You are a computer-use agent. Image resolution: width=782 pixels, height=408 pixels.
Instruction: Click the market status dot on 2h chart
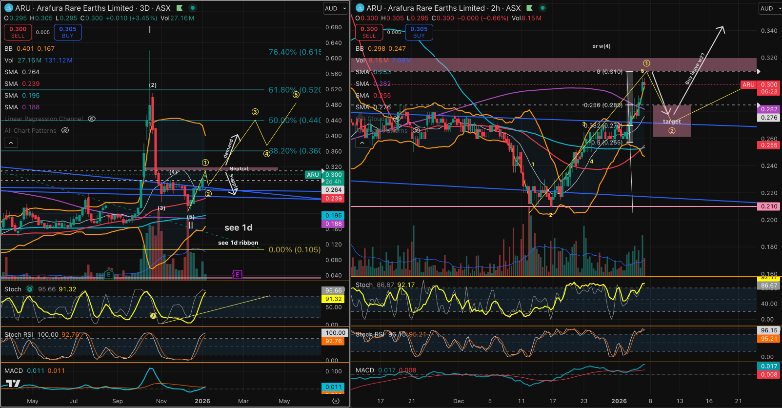[x=542, y=8]
